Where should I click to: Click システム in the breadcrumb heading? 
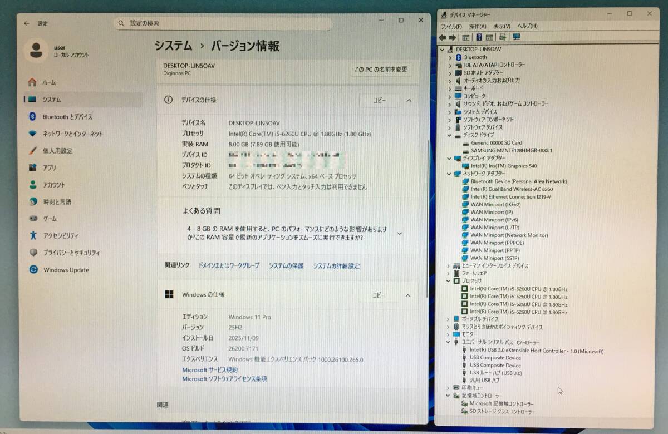pos(173,46)
